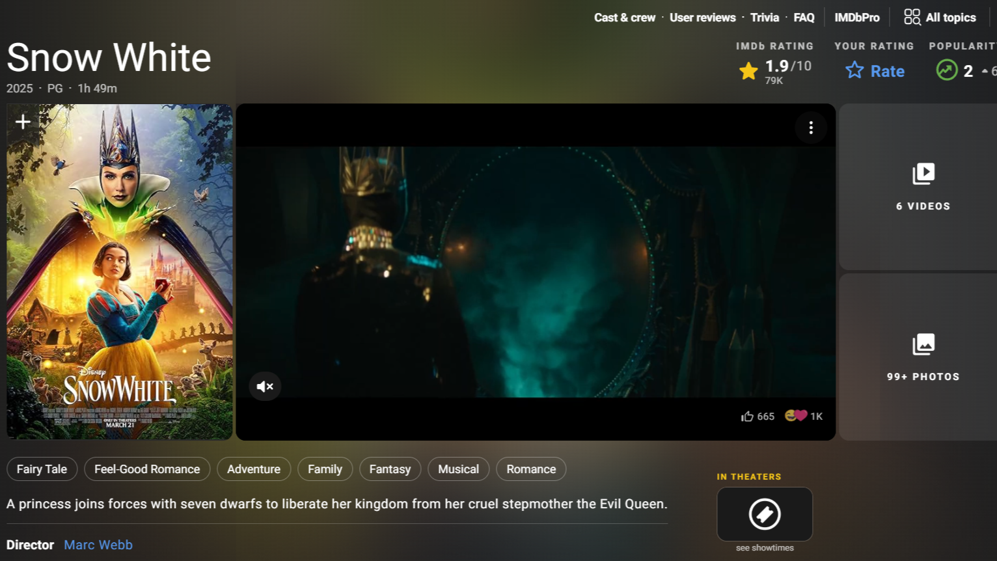Viewport: 997px width, 561px height.
Task: Click the green popularity trending icon
Action: [947, 70]
